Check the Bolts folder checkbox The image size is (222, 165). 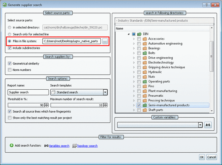click(139, 53)
